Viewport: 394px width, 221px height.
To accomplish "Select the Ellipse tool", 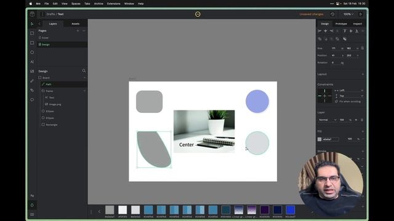I will tap(32, 52).
